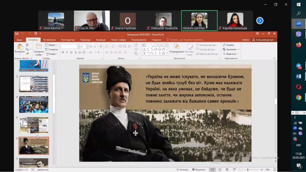The height and width of the screenshot is (172, 306).
Task: Toggle bold formatting in Font group
Action: click(63, 52)
